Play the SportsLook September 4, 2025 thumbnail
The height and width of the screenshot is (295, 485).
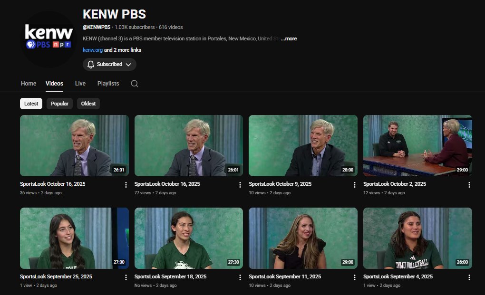(417, 238)
